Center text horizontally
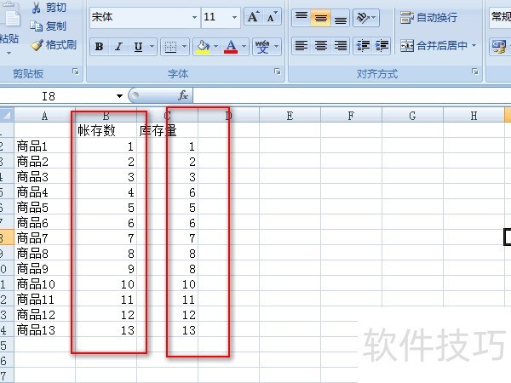 tap(321, 46)
